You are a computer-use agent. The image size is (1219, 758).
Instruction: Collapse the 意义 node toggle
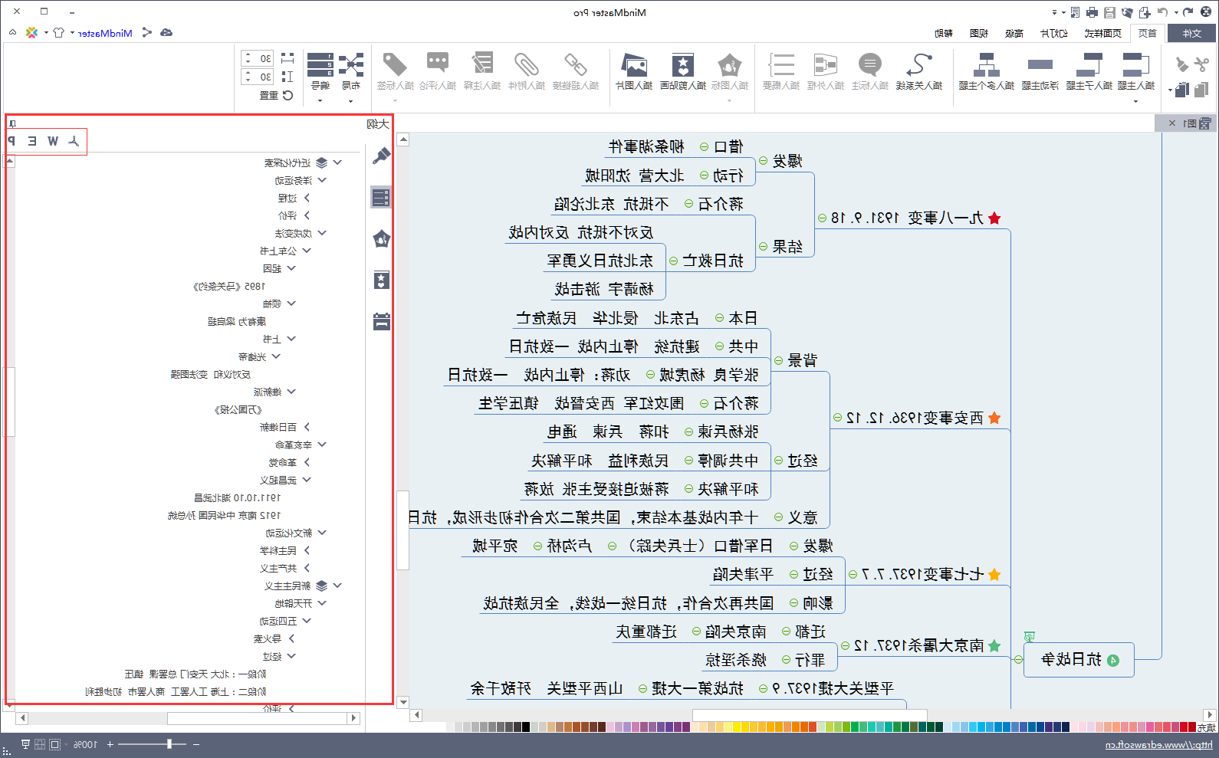pos(778,517)
